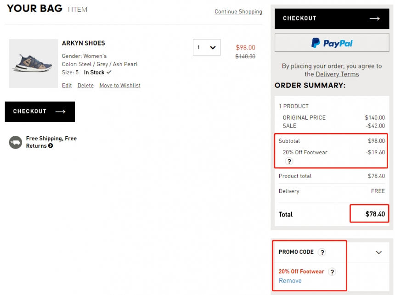Click the Size: 5 text

[x=70, y=72]
